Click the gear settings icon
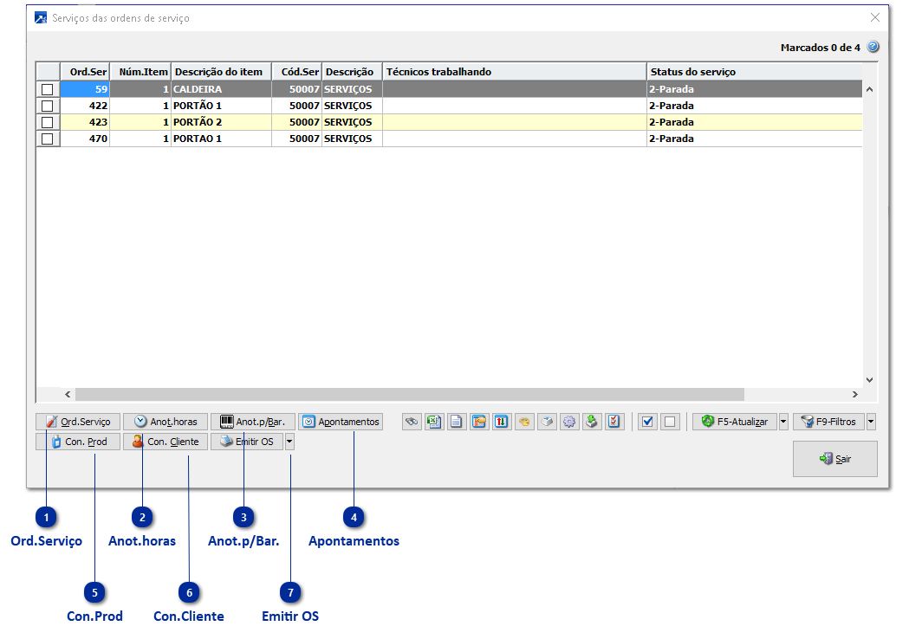Viewport: 909px width, 639px height. [x=569, y=422]
